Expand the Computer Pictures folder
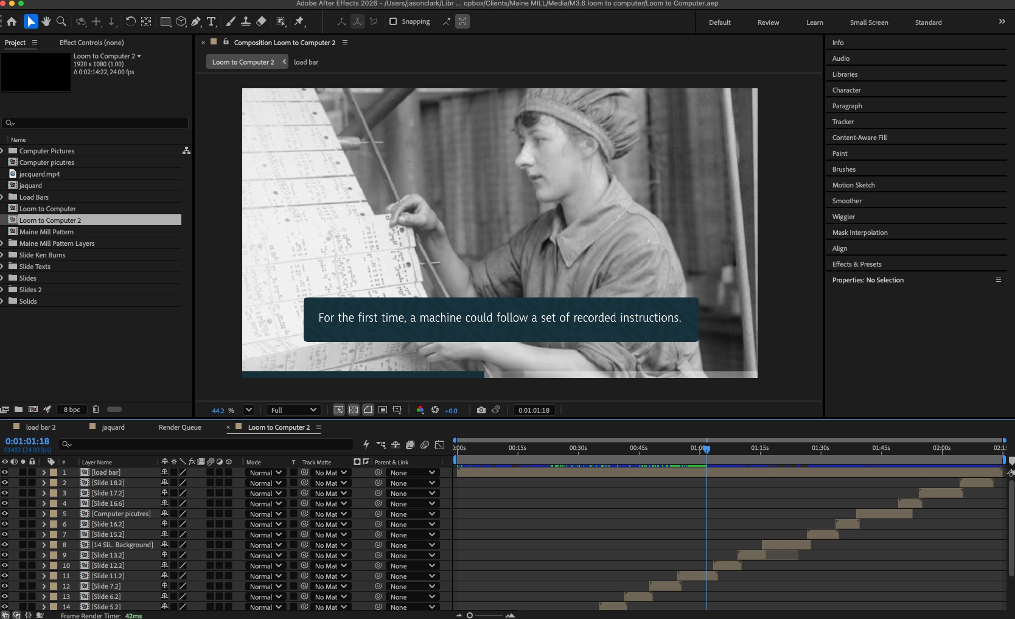 pos(2,151)
